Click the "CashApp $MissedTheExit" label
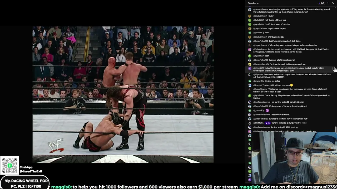 31,169
